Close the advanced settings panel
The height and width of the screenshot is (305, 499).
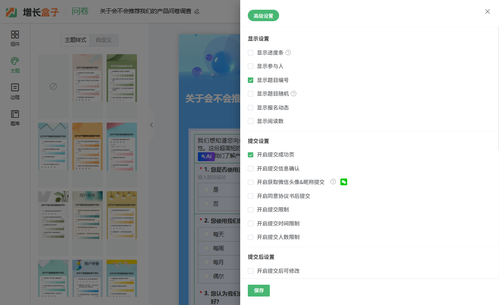tap(488, 12)
